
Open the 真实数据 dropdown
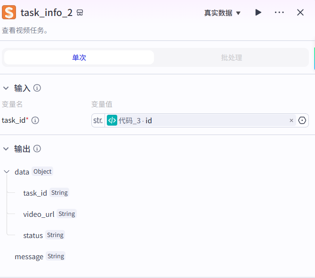[222, 13]
